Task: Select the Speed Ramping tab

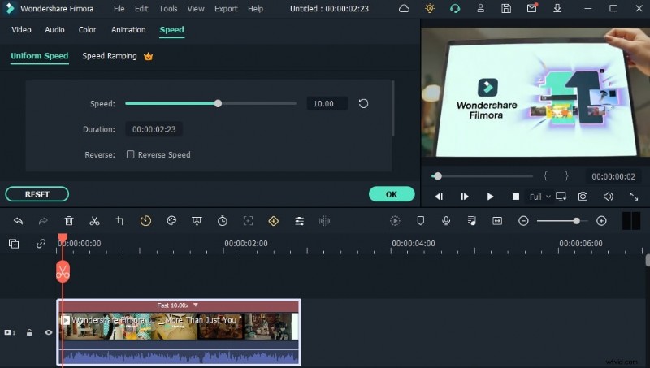Action: pos(110,56)
